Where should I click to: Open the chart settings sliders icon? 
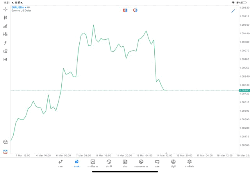click(5, 34)
